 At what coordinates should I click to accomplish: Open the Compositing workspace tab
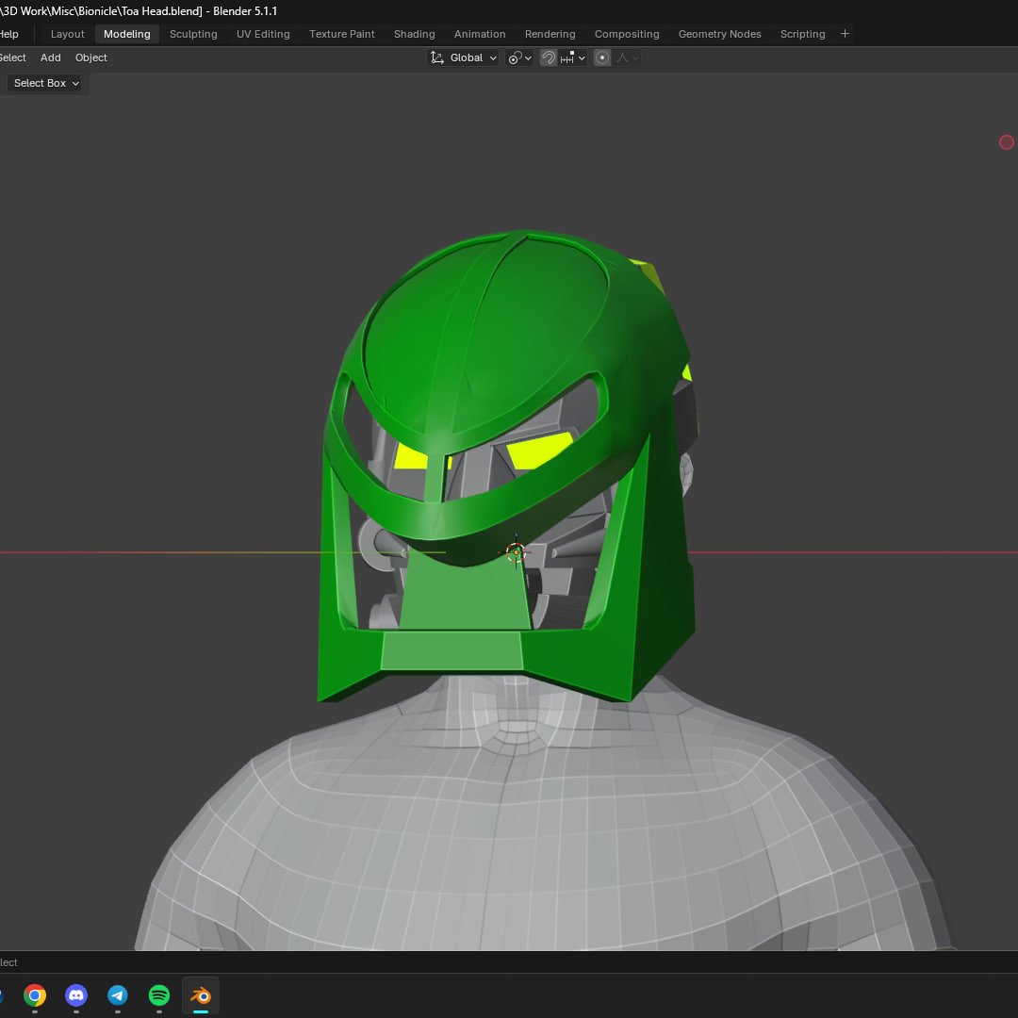(x=627, y=34)
